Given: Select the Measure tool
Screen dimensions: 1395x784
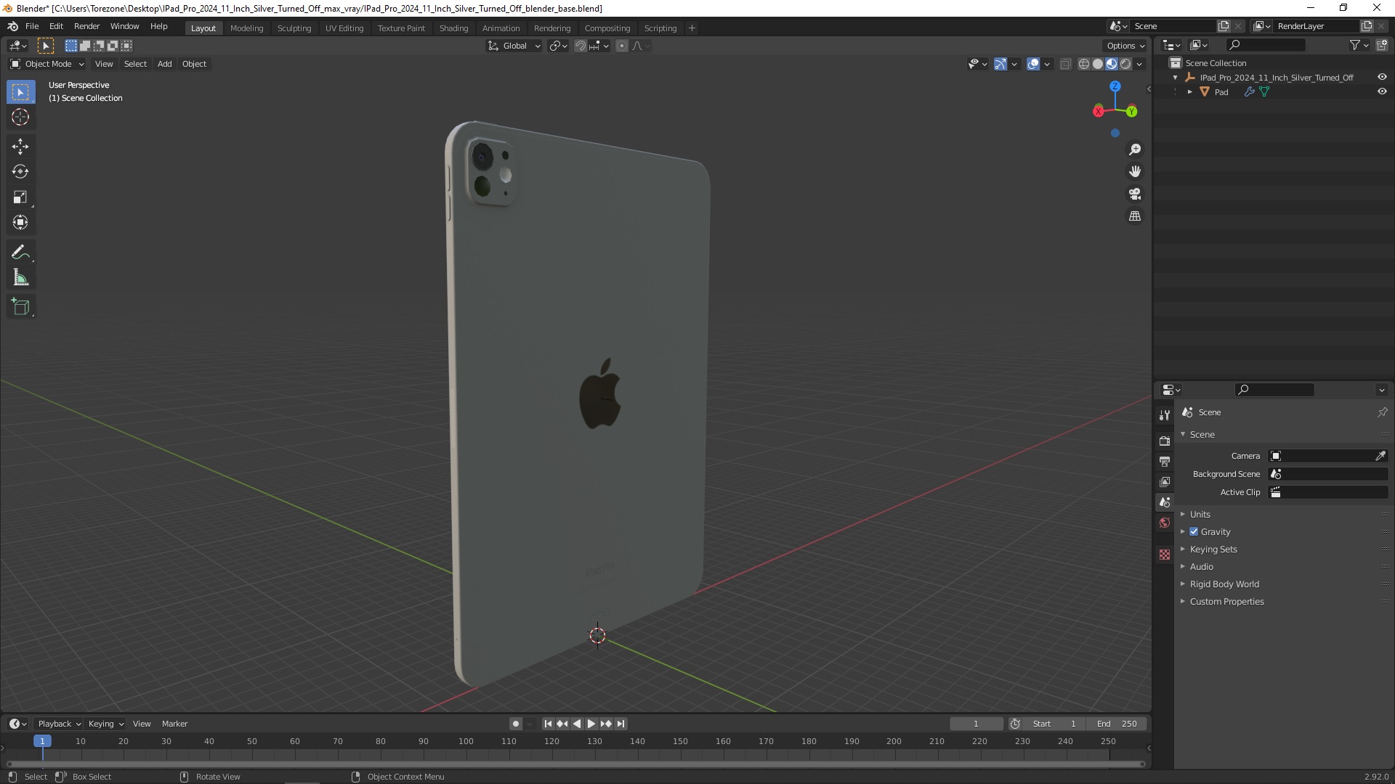Looking at the screenshot, I should 20,278.
